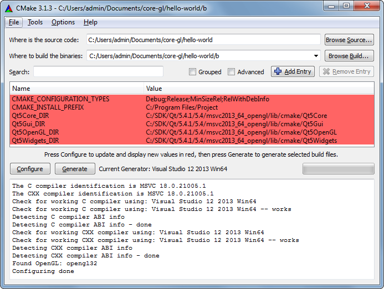This screenshot has width=384, height=289.
Task: Click the Configure button
Action: click(x=30, y=169)
